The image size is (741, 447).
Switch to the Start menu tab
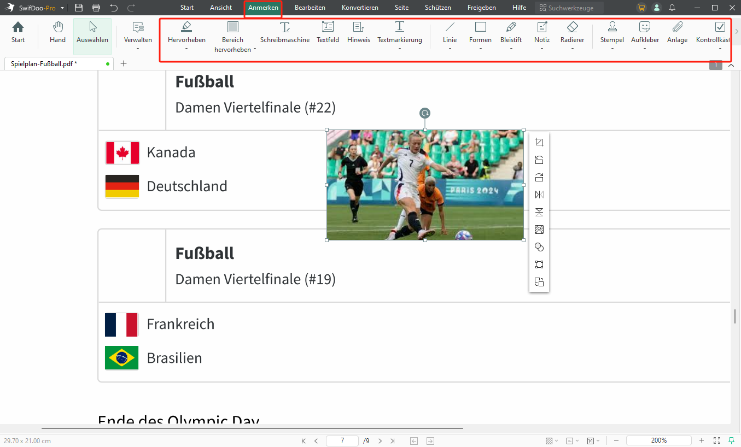coord(187,8)
